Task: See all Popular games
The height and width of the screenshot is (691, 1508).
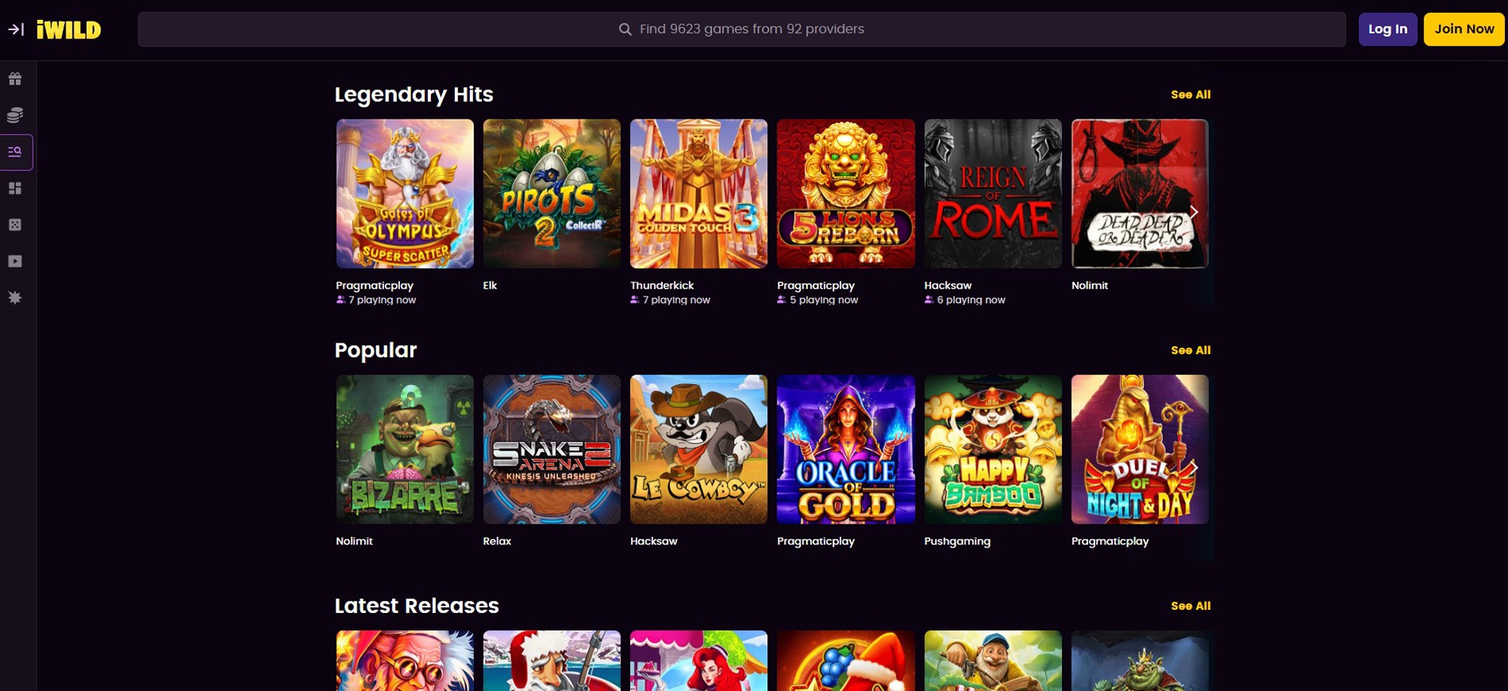Action: click(x=1190, y=350)
